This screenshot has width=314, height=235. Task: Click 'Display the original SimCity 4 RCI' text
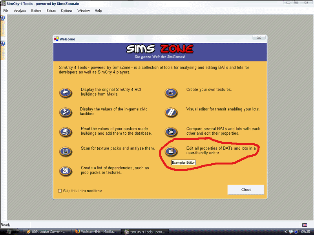point(111,92)
